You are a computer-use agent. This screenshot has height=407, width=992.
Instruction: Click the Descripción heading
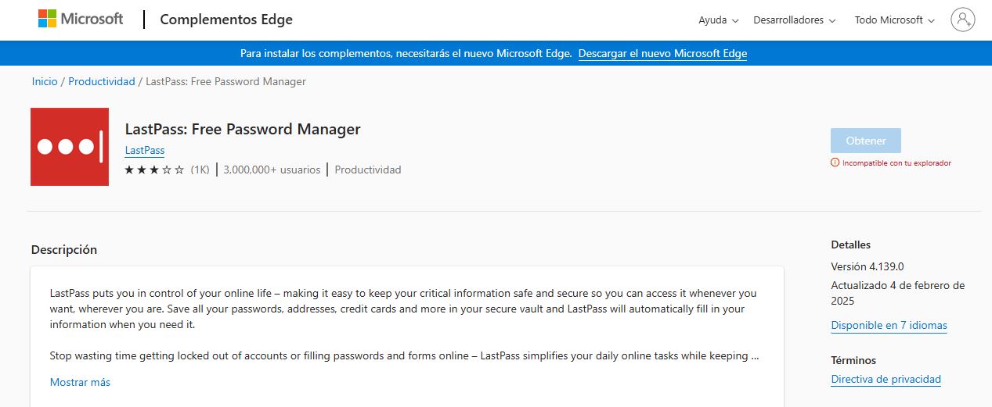64,250
